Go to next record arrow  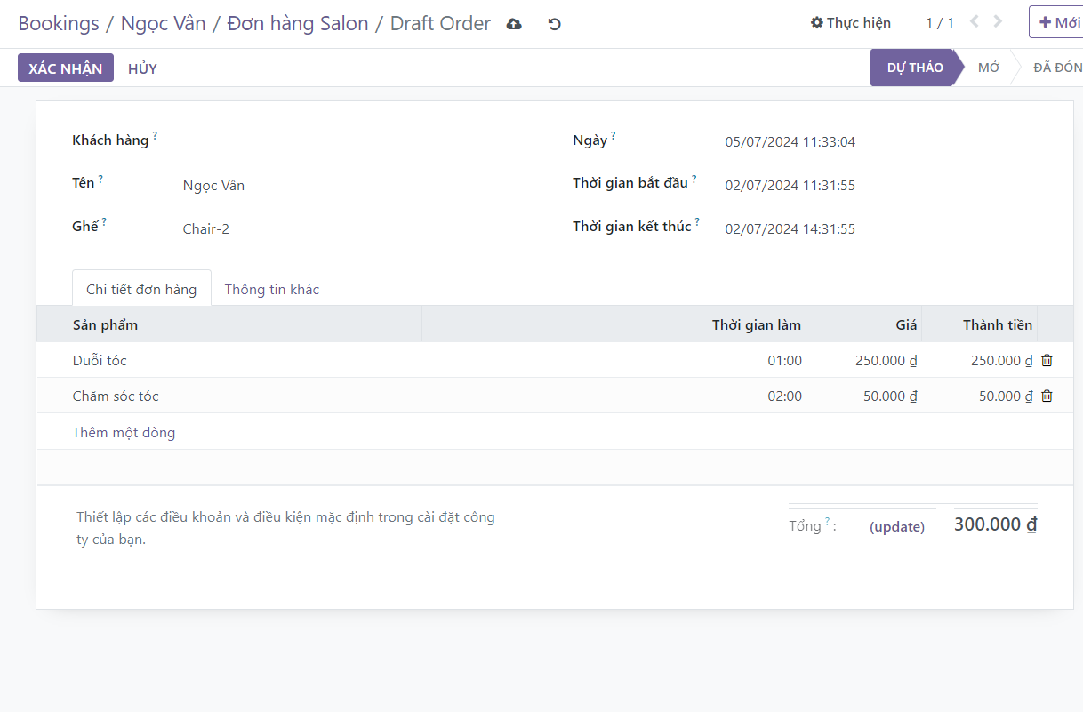click(998, 22)
